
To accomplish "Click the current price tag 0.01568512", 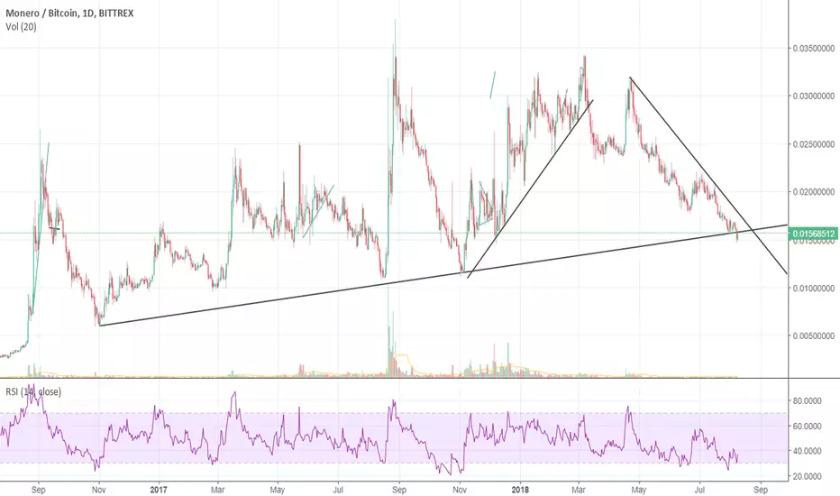I will tap(814, 234).
